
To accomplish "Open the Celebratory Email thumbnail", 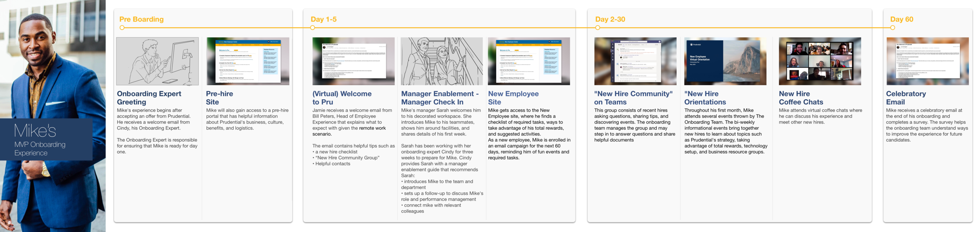I will pyautogui.click(x=928, y=61).
